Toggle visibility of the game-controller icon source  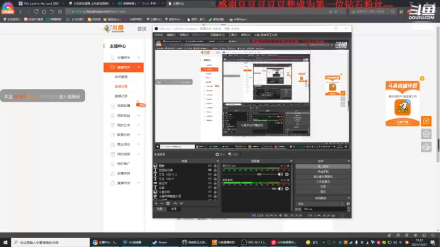(210, 183)
